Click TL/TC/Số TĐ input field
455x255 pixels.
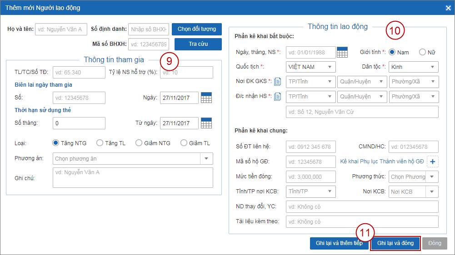point(79,72)
